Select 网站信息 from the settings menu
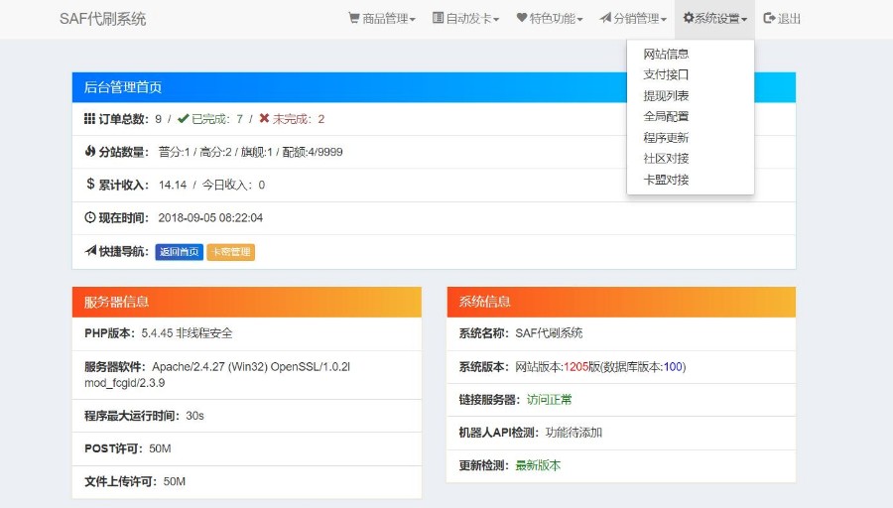 coord(666,54)
